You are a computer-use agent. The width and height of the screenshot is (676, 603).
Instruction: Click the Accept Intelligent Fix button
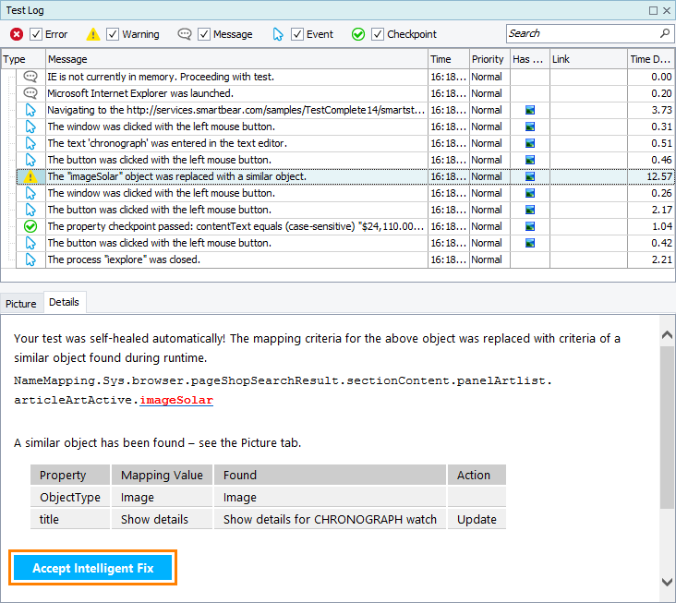click(x=92, y=568)
